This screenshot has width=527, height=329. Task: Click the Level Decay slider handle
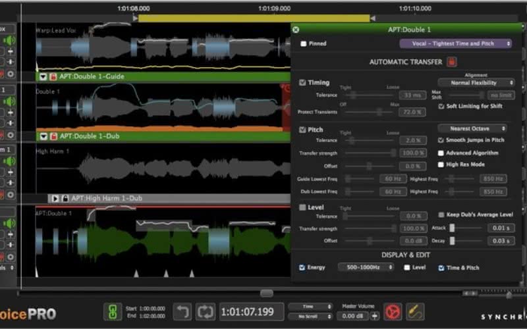pyautogui.click(x=452, y=241)
